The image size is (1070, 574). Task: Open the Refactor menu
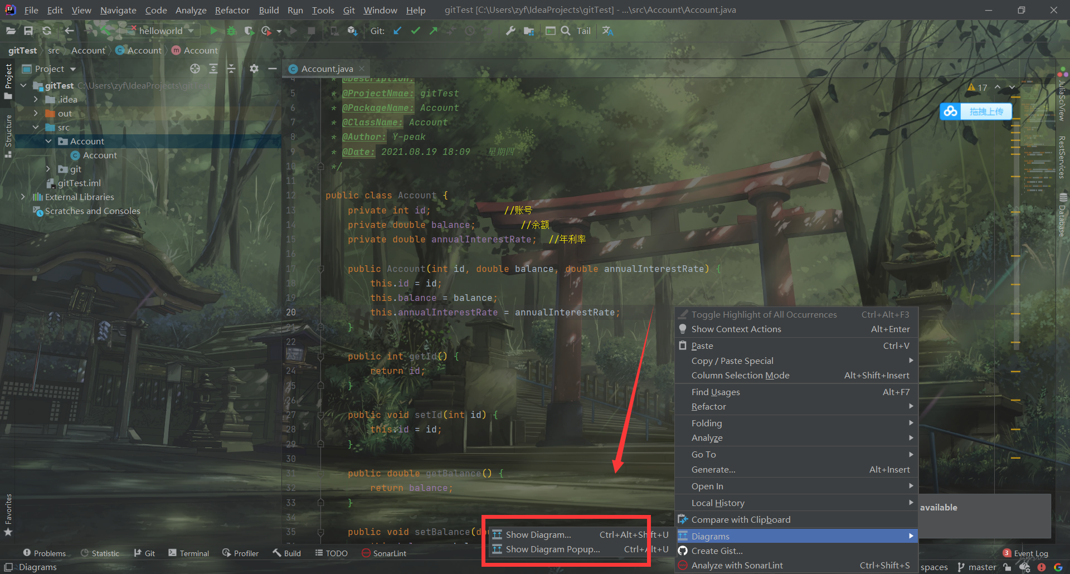(x=232, y=10)
